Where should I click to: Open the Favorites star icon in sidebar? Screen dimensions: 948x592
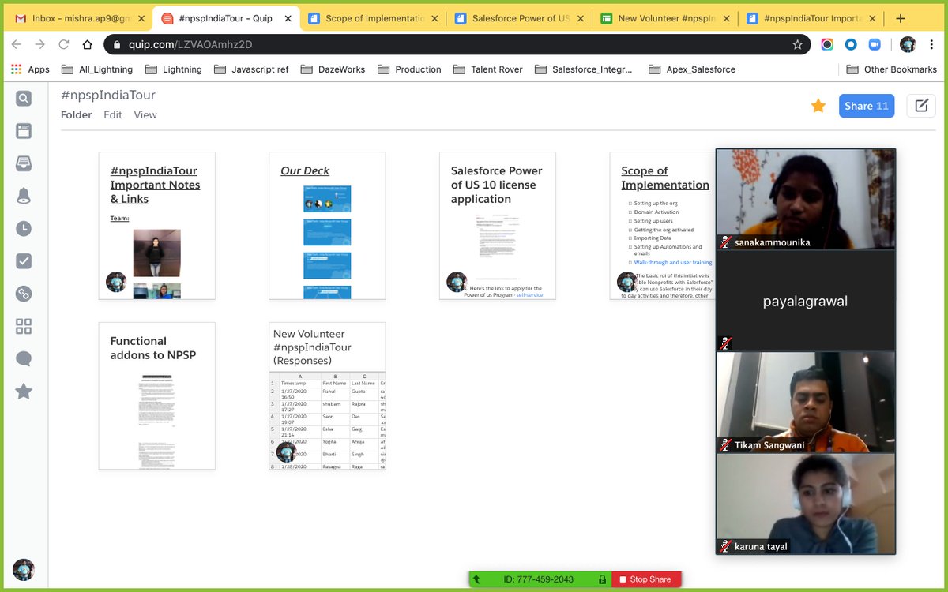point(24,391)
